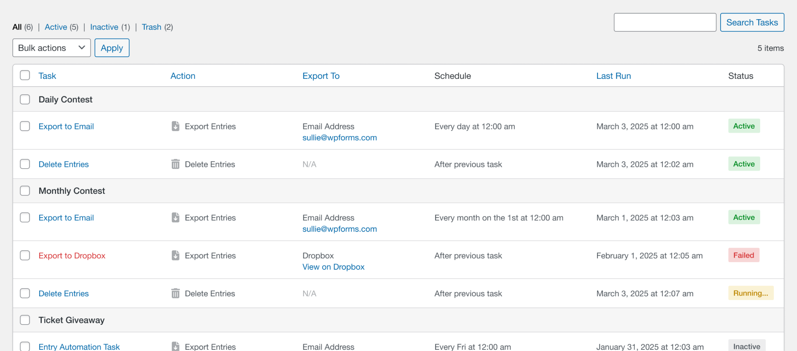Focus the task search input field
This screenshot has height=351, width=797.
click(x=665, y=22)
